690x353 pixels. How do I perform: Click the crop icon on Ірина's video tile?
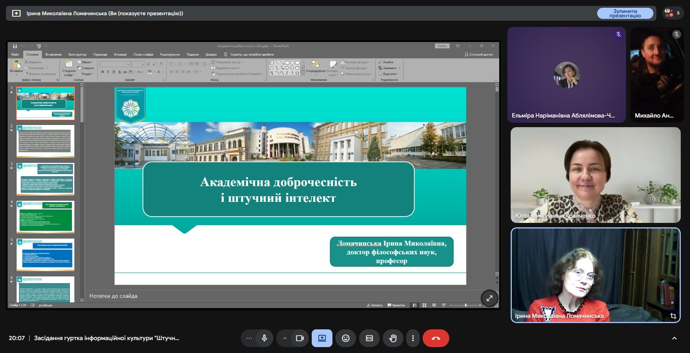pos(673,316)
